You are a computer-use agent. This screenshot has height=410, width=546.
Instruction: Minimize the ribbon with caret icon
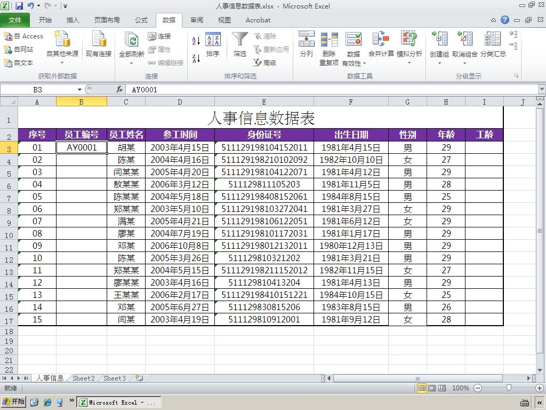[x=493, y=20]
